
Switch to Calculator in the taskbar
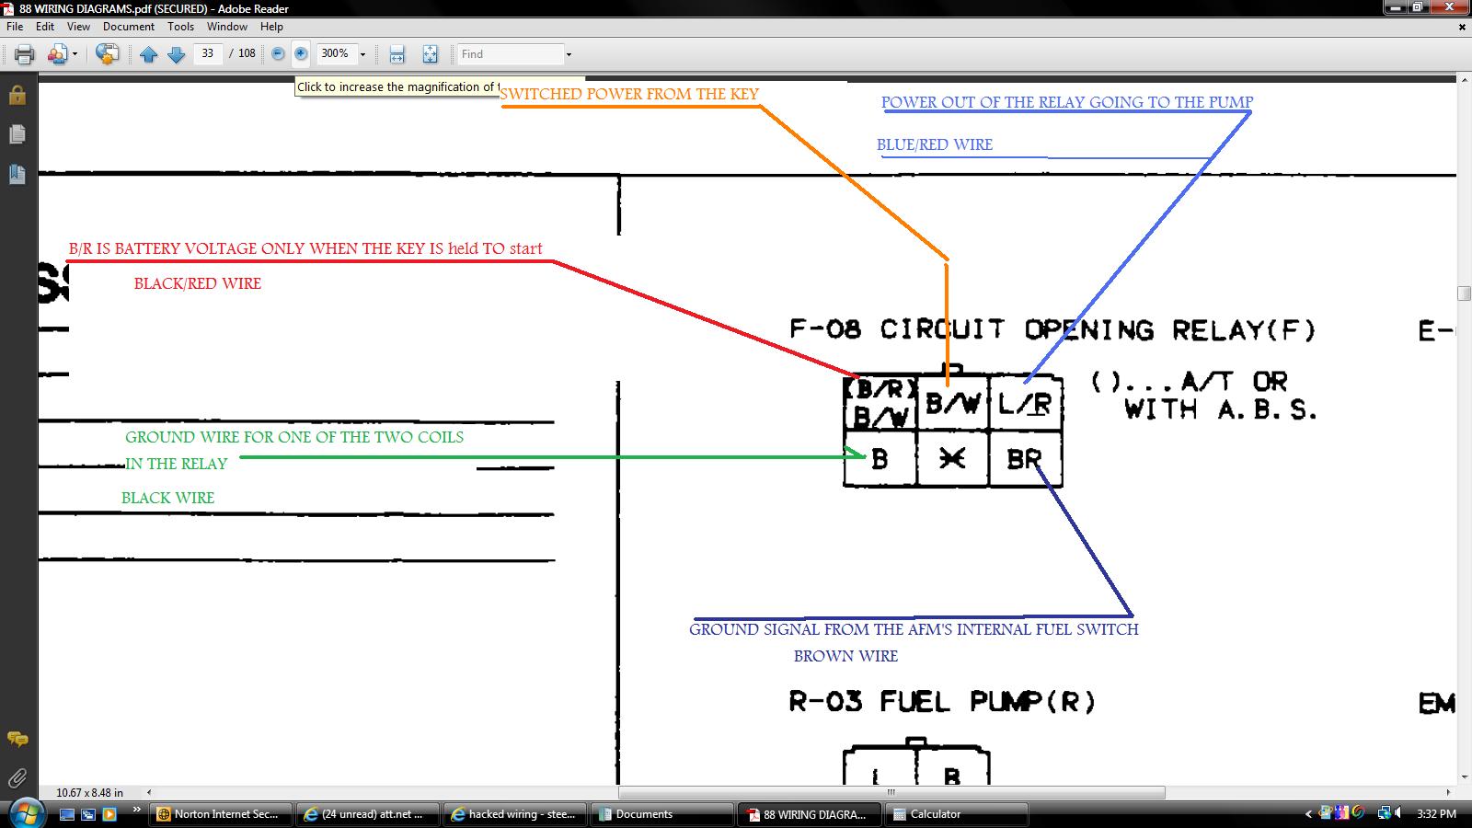955,814
